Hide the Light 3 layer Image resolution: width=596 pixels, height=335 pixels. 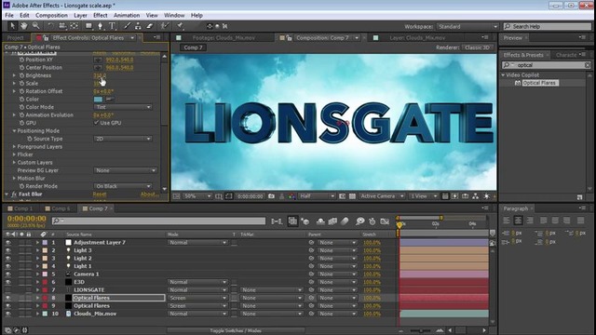[8, 250]
